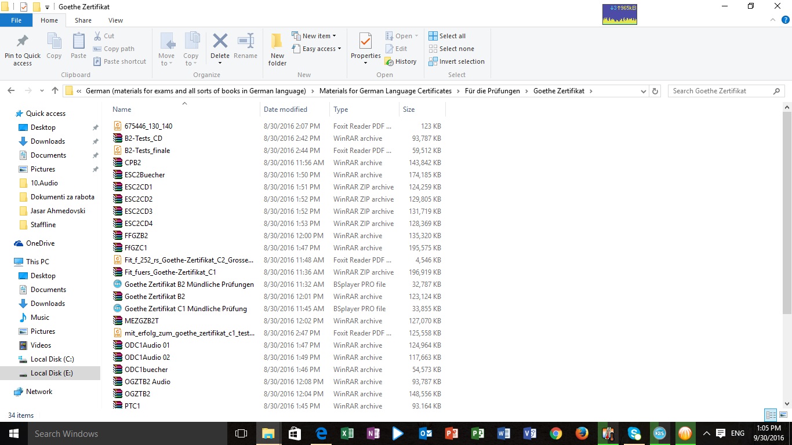Open Quick Access Toolbar customize dropdown
This screenshot has height=445, width=792.
coord(48,7)
